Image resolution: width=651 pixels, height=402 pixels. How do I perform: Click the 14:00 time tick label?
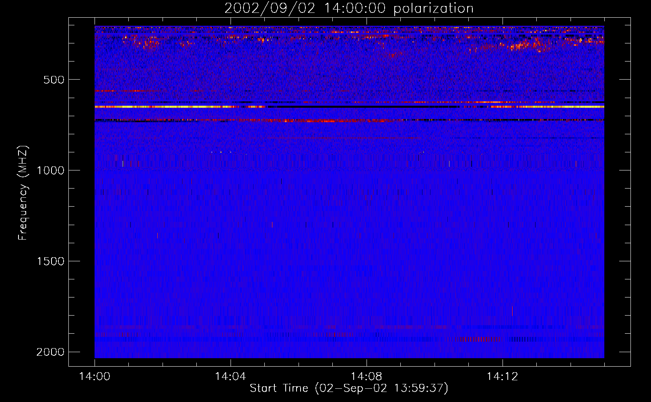(95, 377)
